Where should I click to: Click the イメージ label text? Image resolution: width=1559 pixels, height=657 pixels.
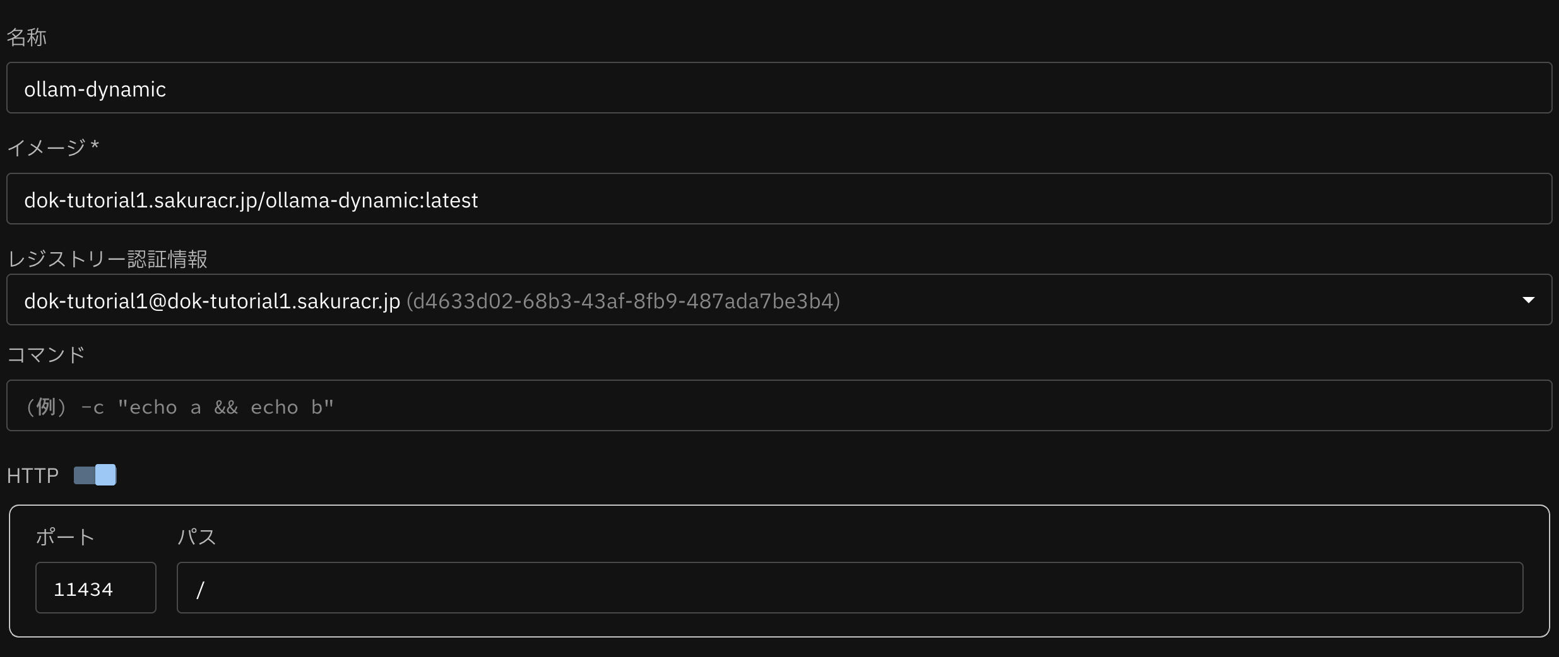(x=46, y=148)
